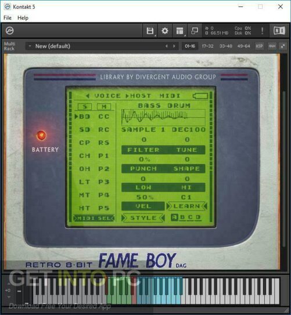291x315 pixels.
Task: Select style variation C
Action: tap(191, 217)
